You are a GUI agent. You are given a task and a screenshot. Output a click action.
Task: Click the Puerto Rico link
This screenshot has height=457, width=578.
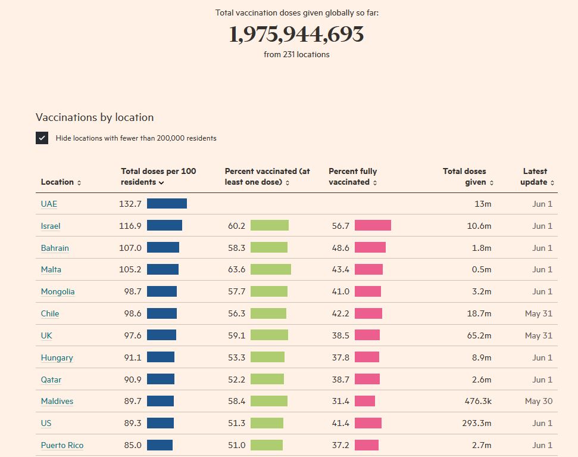click(62, 445)
